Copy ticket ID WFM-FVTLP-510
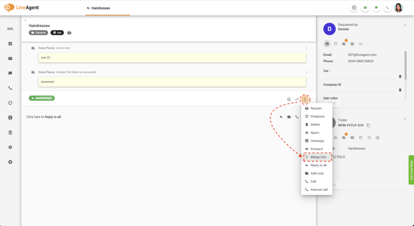This screenshot has width=414, height=226. pyautogui.click(x=368, y=126)
